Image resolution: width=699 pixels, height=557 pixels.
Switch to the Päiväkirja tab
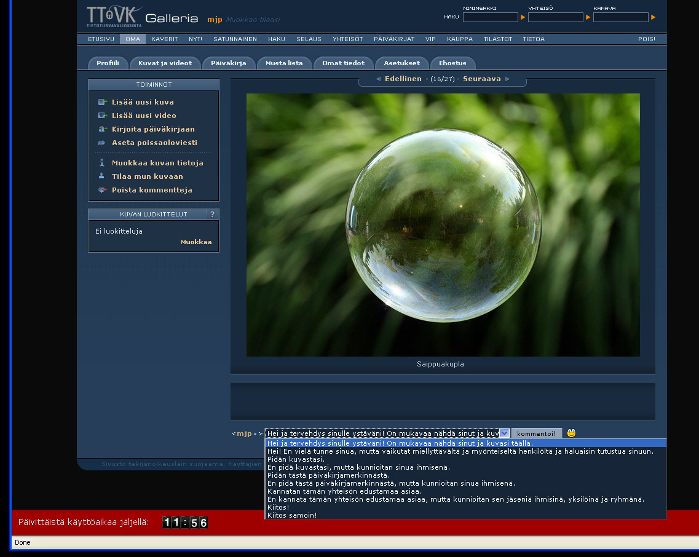[228, 63]
